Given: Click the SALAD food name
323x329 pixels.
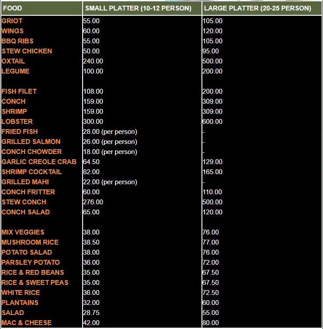Looking at the screenshot, I should (13, 313).
